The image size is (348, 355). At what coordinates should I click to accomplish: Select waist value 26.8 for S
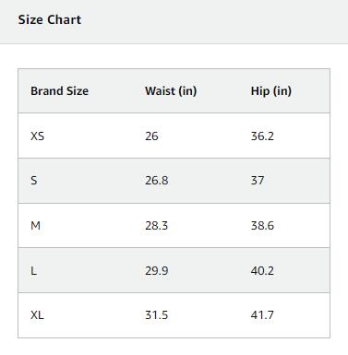[x=157, y=181]
